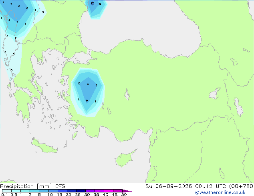Click the '0.5' legend scale label

pyautogui.click(x=14, y=194)
